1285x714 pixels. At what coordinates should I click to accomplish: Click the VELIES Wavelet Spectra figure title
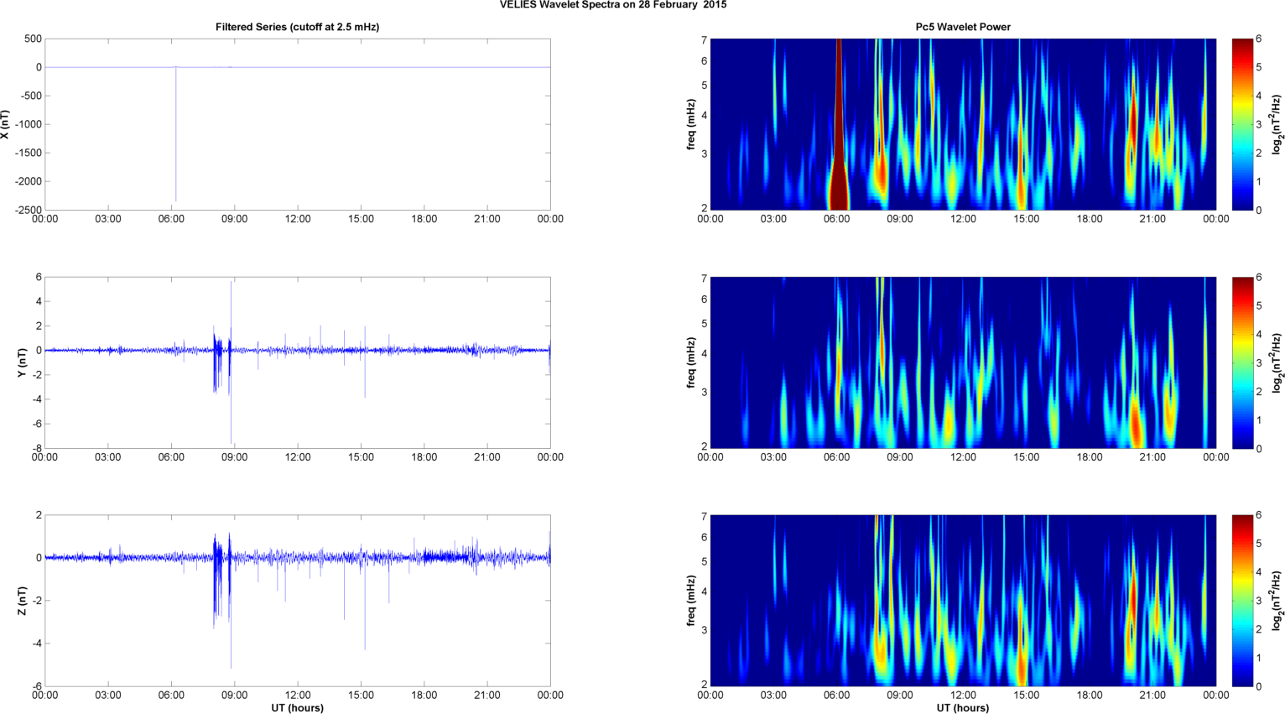tap(613, 5)
